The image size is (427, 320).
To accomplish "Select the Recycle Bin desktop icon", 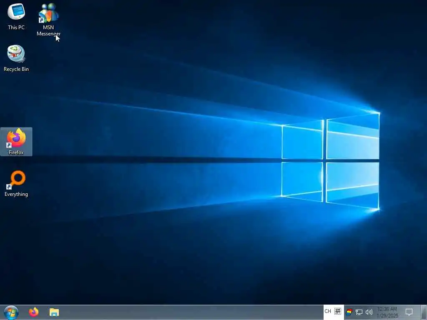I will click(16, 58).
